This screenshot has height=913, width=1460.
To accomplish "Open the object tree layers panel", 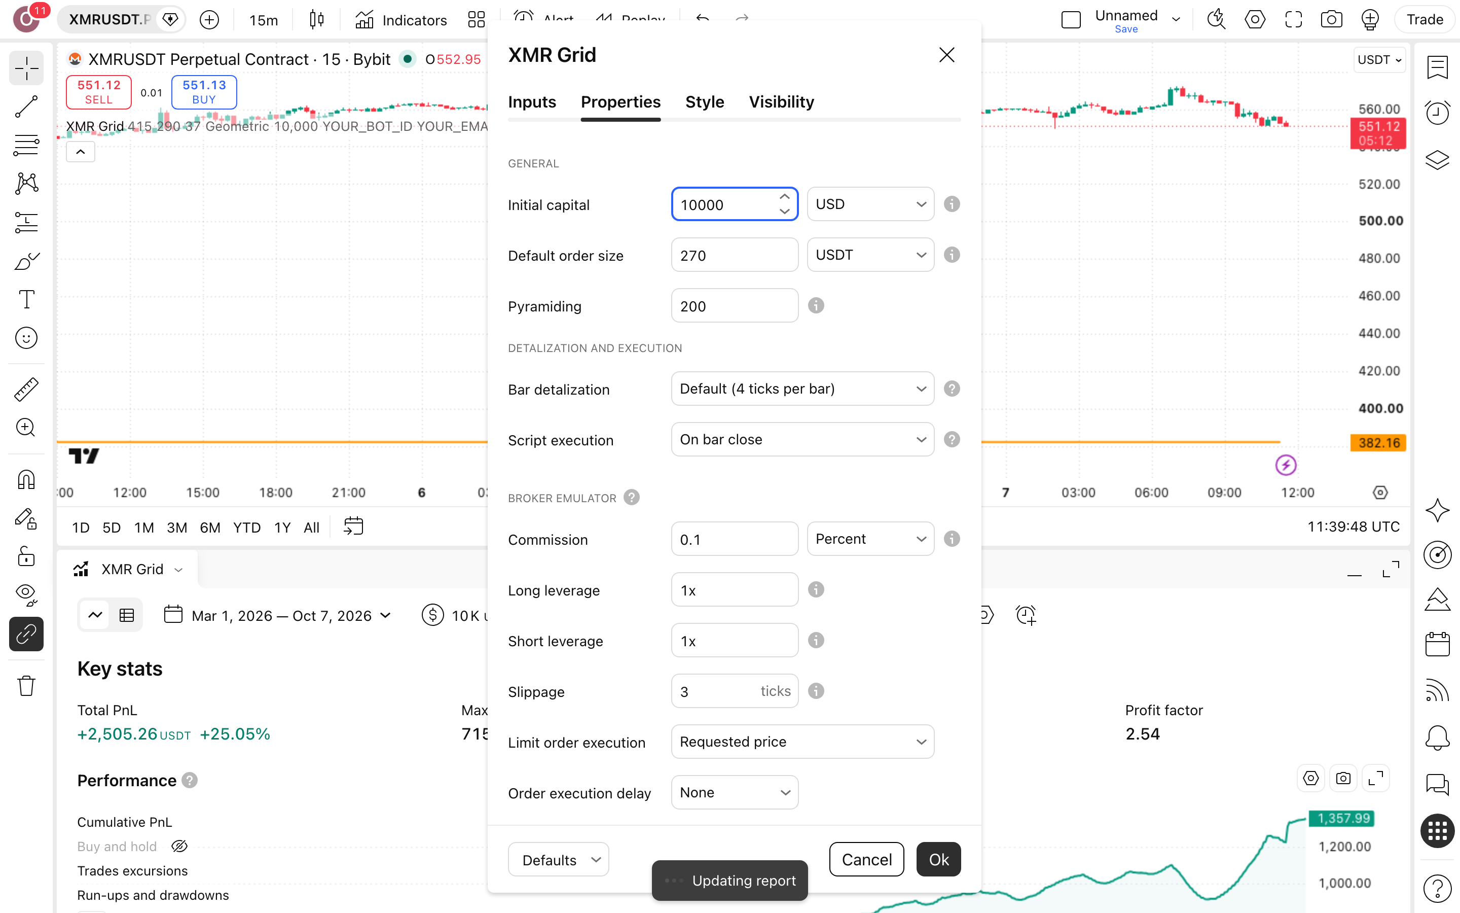I will (x=1438, y=159).
